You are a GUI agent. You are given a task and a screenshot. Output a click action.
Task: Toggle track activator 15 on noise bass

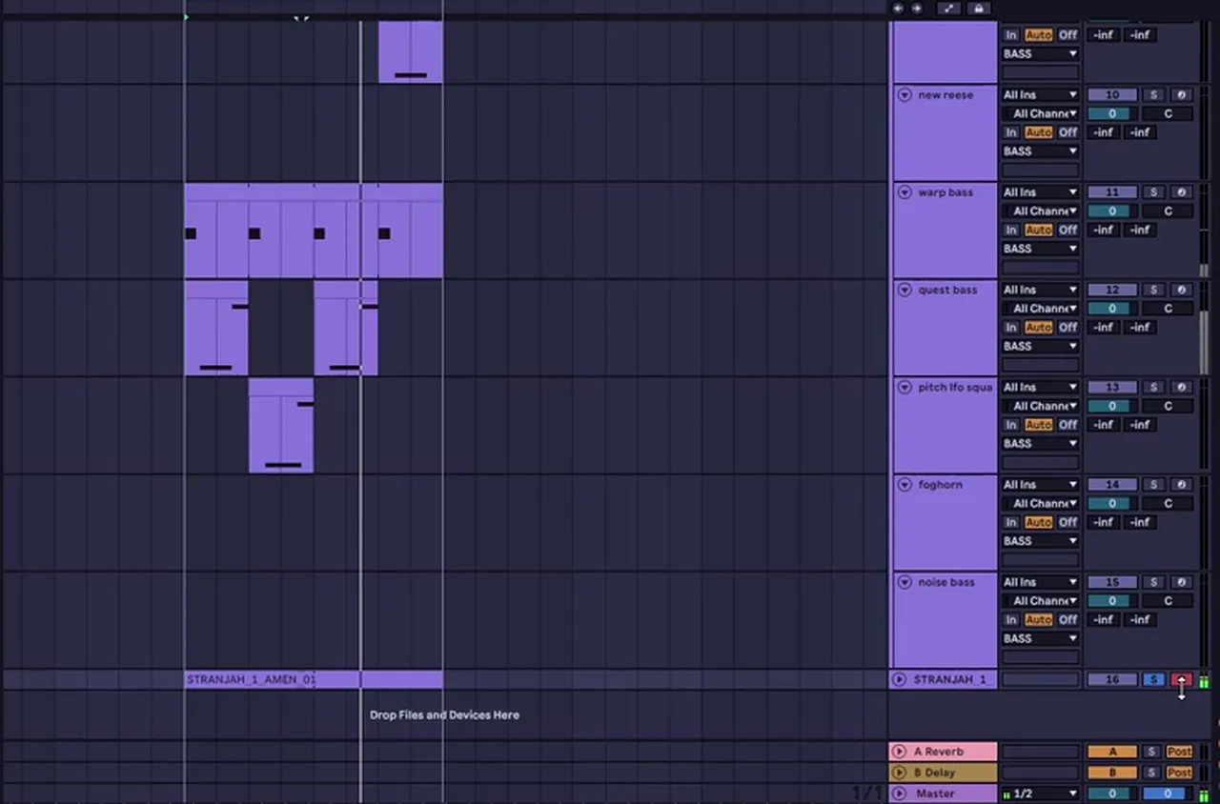[x=1112, y=582]
